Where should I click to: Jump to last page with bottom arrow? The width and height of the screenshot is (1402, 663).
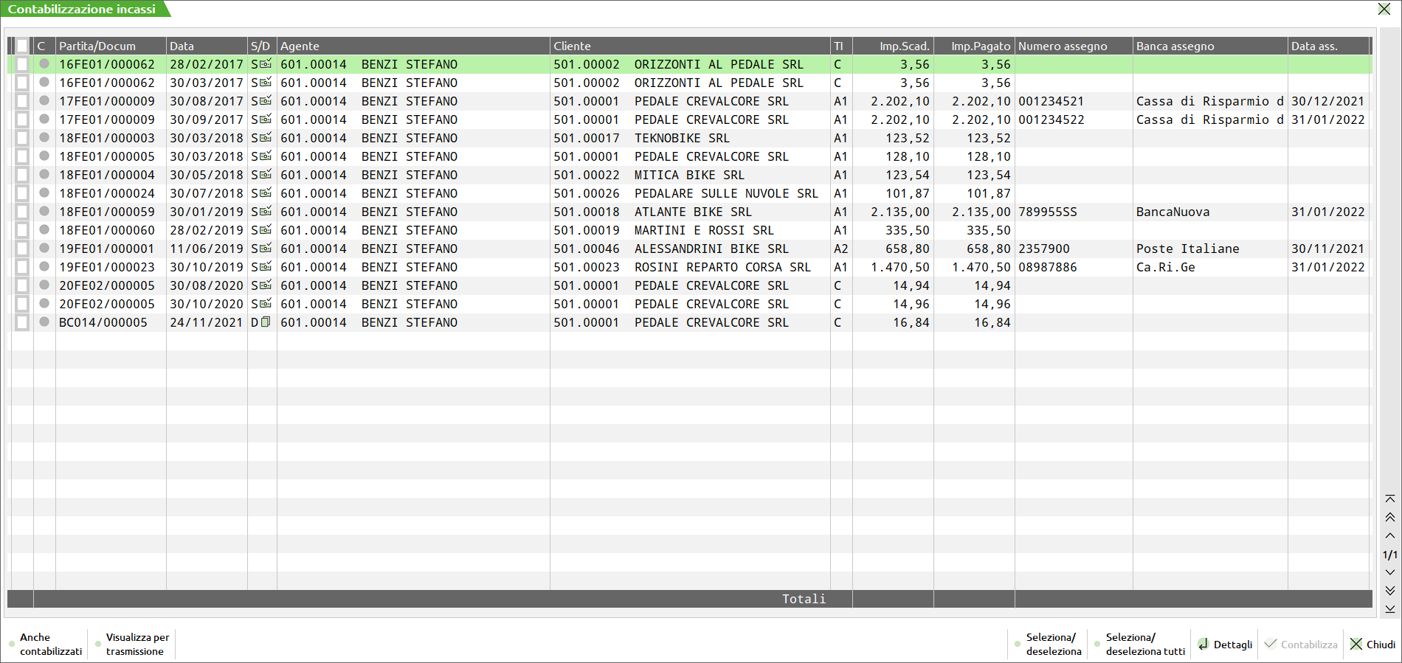(1390, 609)
